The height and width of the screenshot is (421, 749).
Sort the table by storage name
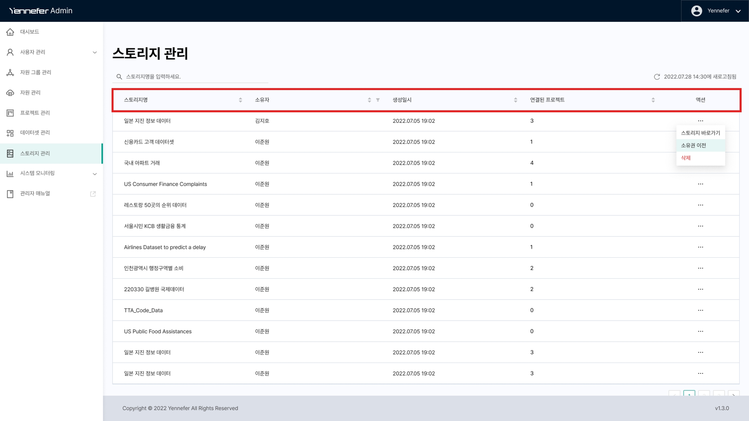point(240,100)
